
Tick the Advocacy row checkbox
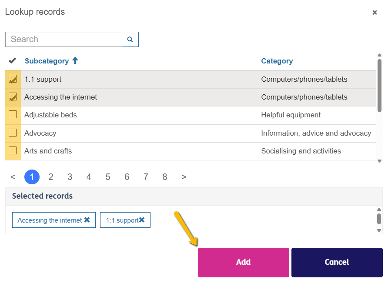tap(13, 133)
